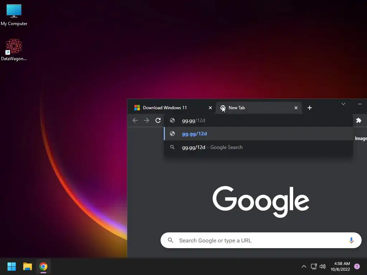Click the globe icon in the address bar
Image resolution: width=367 pixels, height=275 pixels.
coord(172,120)
